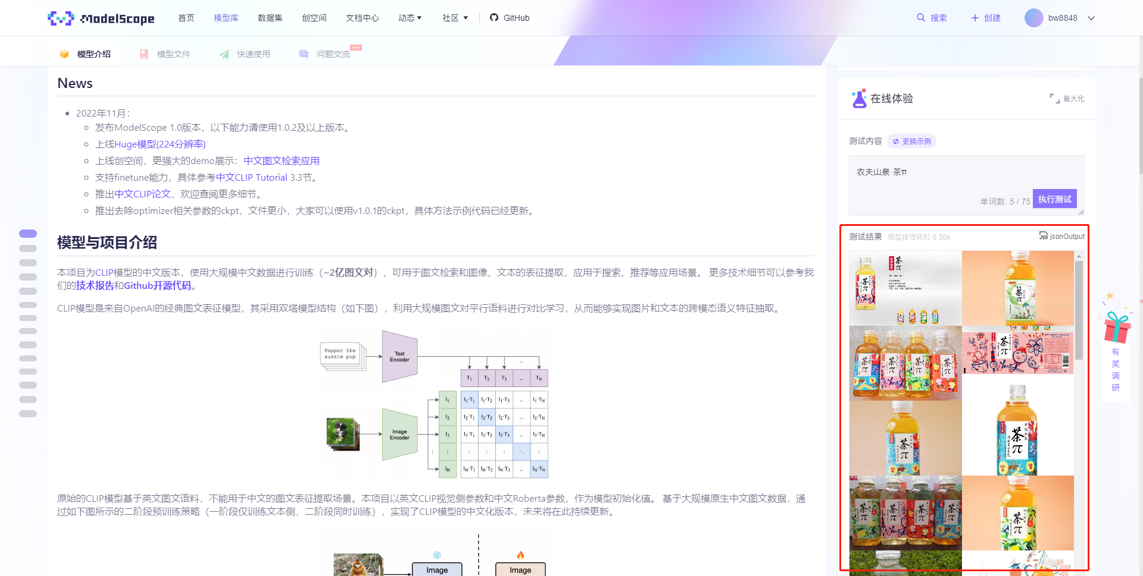Open the single green-label bottle on orange thumbnail
This screenshot has width=1143, height=576.
(1018, 288)
